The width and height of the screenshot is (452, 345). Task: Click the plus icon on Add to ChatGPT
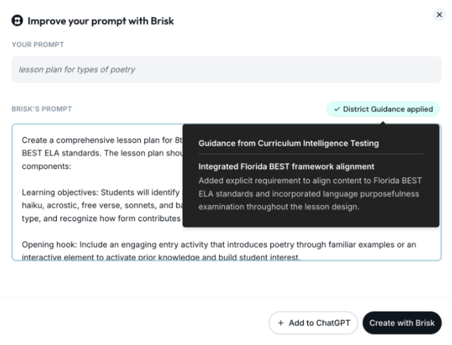click(x=281, y=323)
